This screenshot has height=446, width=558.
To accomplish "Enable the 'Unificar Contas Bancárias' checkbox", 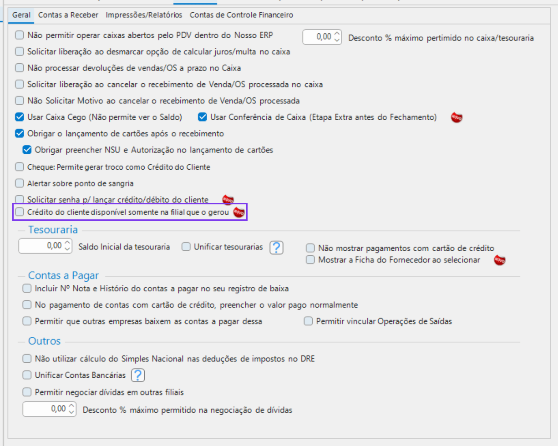I will [27, 375].
